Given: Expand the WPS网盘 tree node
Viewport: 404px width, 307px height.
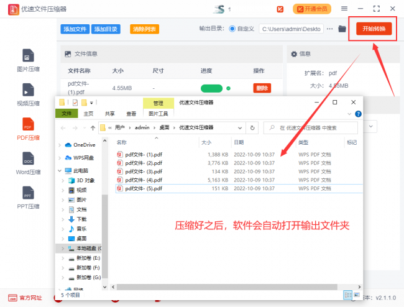Looking at the screenshot, I should pos(60,158).
